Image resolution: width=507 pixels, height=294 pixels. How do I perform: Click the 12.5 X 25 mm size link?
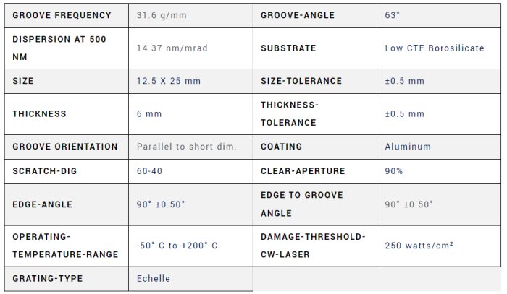click(169, 81)
